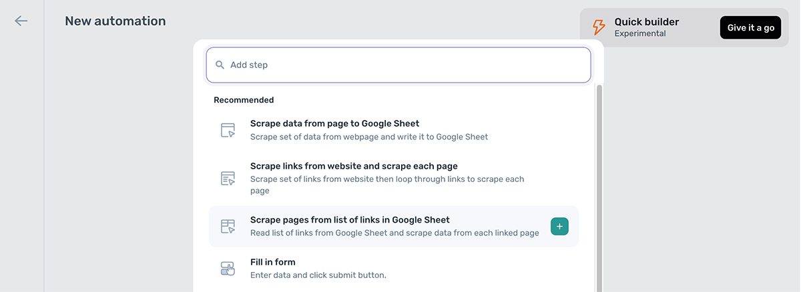Click 'Enter data and click submit button.' description
801x292 pixels.
318,275
